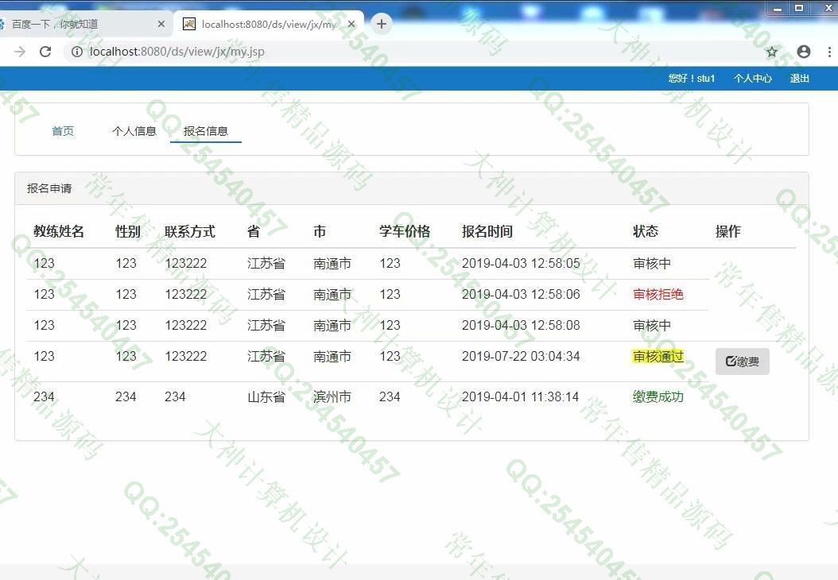The image size is (838, 580).
Task: Click 审核中 in the 12:58:05 row
Action: (651, 263)
